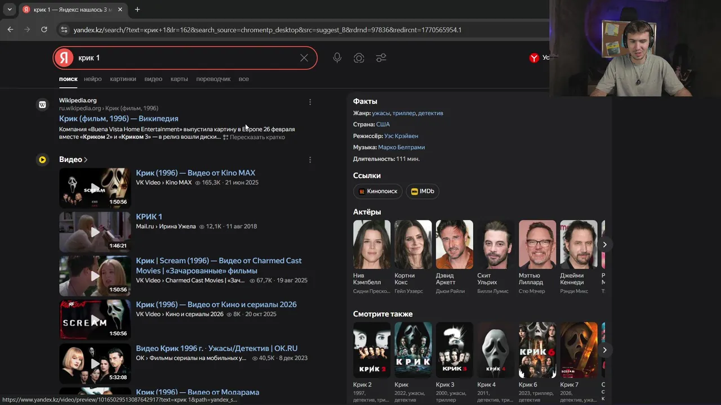Open three-dot menu of Видео section
Image resolution: width=721 pixels, height=405 pixels.
point(310,160)
